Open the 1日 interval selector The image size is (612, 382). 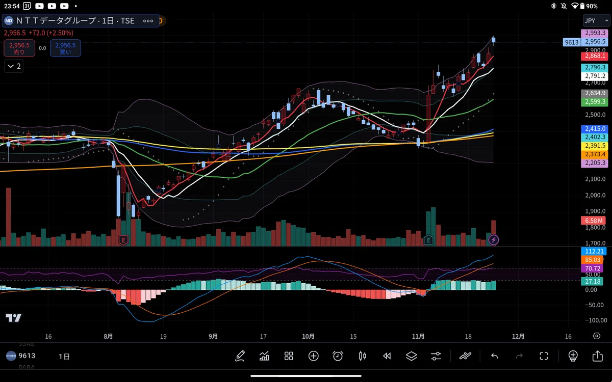coord(64,357)
